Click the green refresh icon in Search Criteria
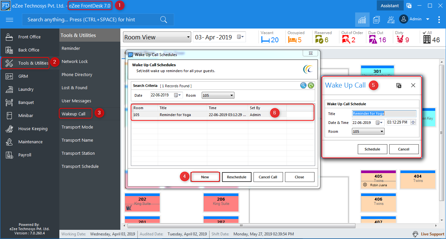 311,86
